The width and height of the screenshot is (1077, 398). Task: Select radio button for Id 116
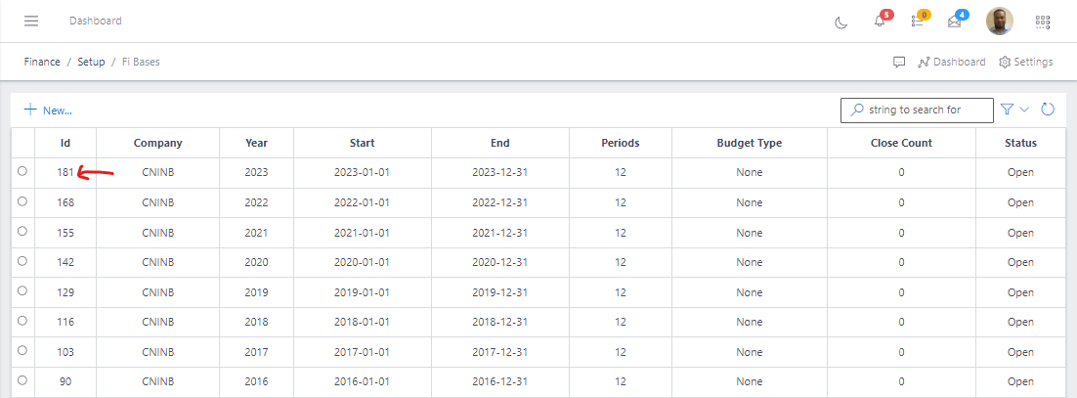click(22, 321)
